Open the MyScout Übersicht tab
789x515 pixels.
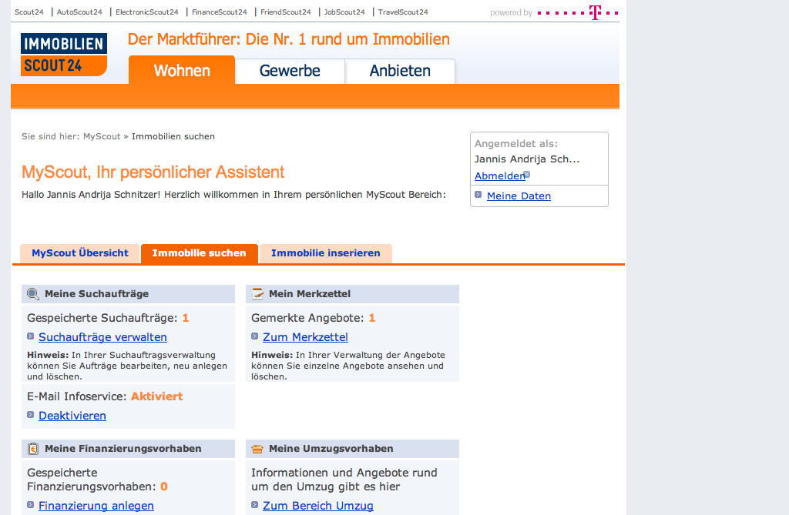click(x=80, y=253)
